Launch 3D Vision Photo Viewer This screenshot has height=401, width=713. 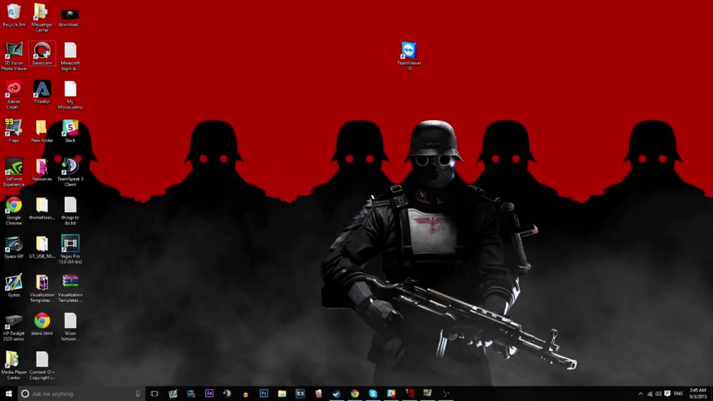tap(14, 56)
